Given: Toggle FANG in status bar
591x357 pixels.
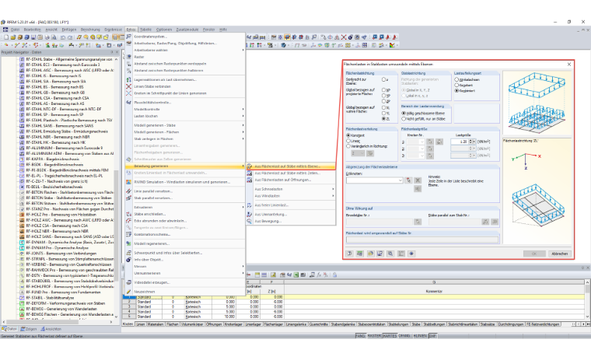Looking at the screenshot, I should (360, 335).
